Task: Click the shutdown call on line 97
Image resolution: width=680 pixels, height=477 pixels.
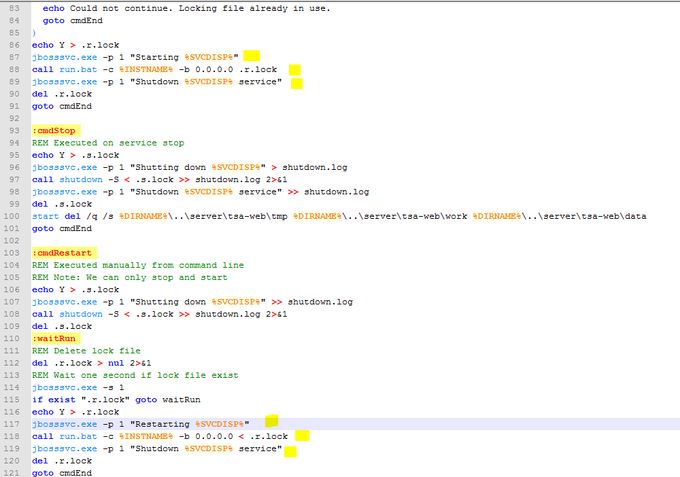Action: pyautogui.click(x=81, y=179)
